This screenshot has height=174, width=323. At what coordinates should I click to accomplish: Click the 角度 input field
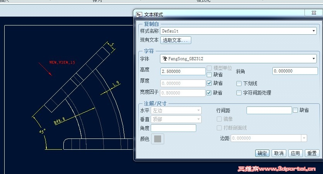pos(173,128)
